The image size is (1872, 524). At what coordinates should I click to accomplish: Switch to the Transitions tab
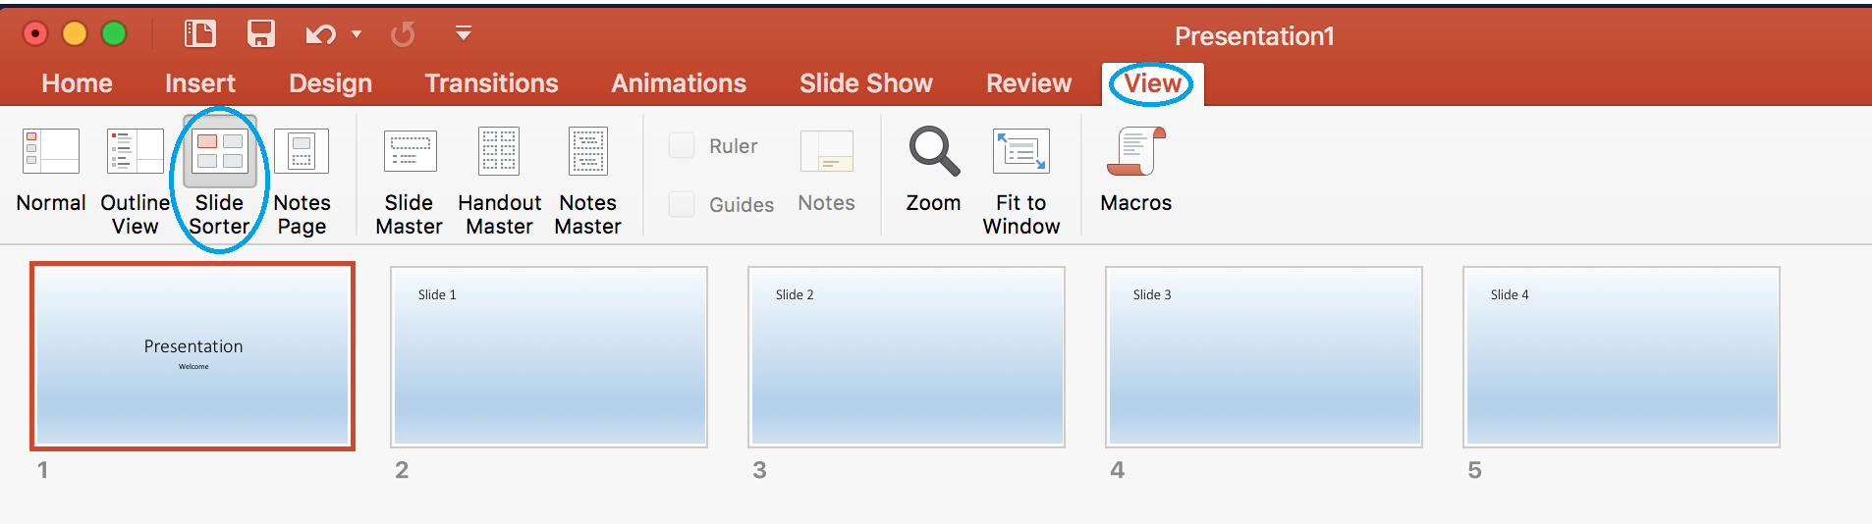pyautogui.click(x=491, y=83)
